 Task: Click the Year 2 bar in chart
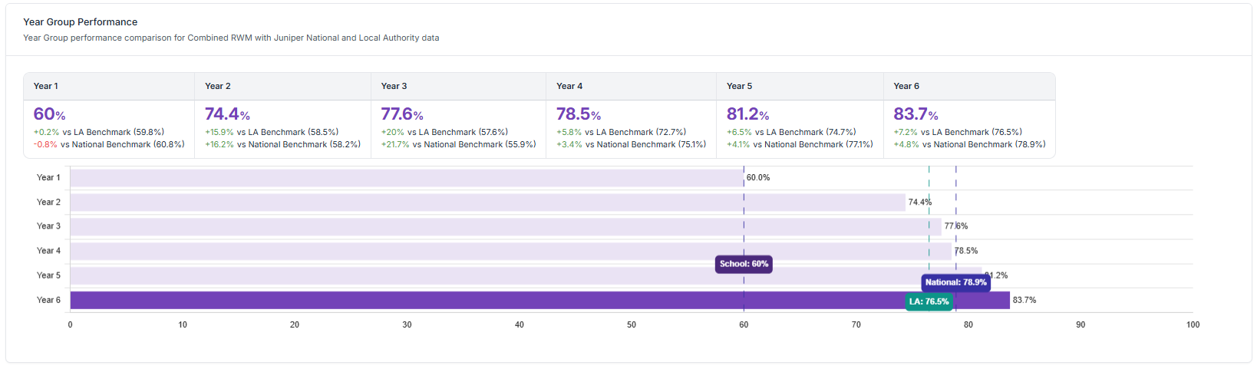coord(487,203)
